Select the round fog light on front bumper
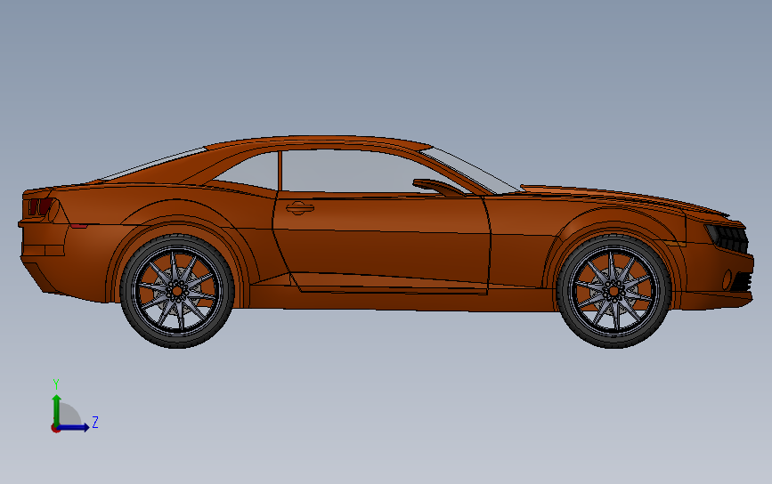Viewport: 772px width, 484px height. tap(727, 280)
